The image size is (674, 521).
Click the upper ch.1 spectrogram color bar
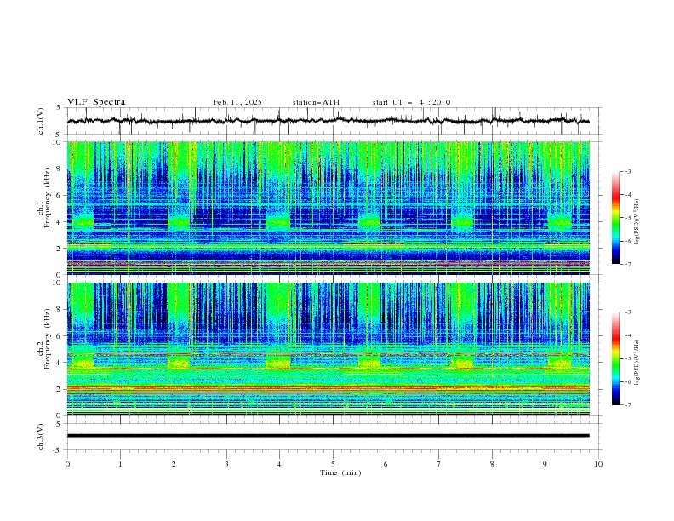(x=615, y=217)
